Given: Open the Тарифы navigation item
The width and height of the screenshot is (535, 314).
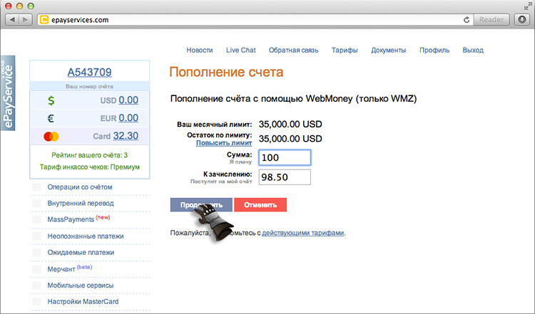Looking at the screenshot, I should [345, 50].
